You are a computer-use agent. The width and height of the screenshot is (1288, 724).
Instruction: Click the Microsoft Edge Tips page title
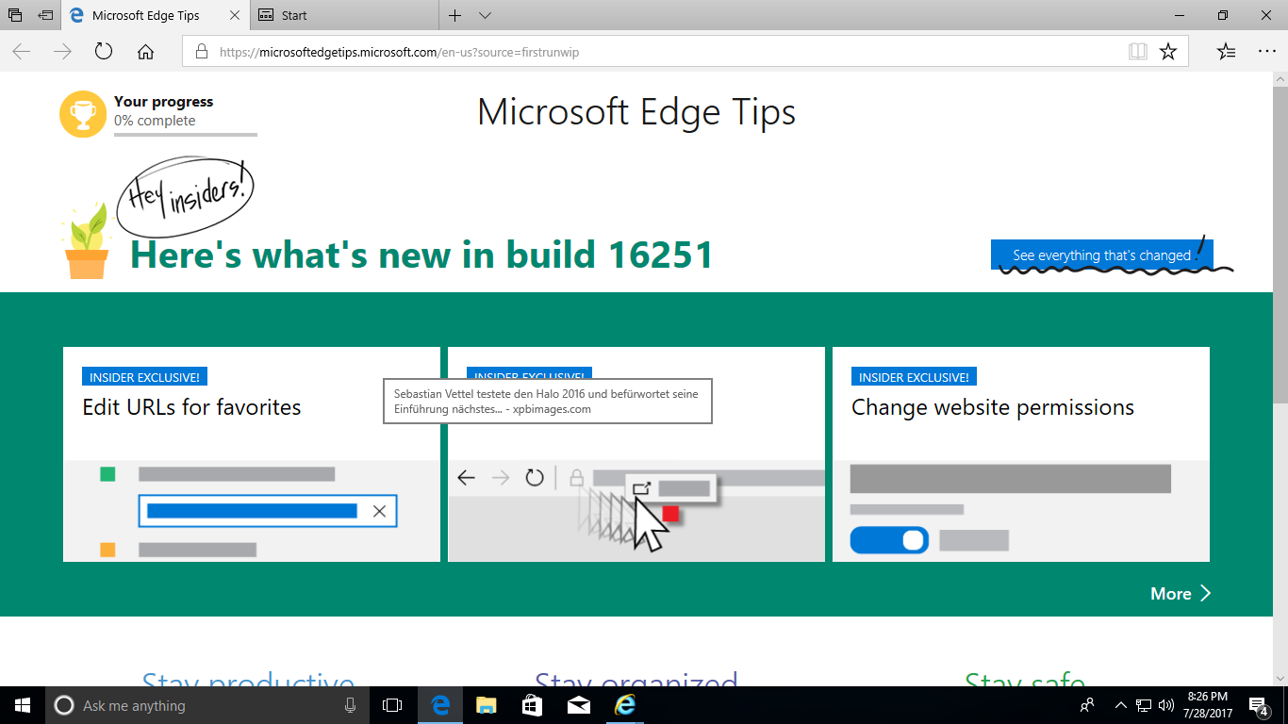(636, 112)
